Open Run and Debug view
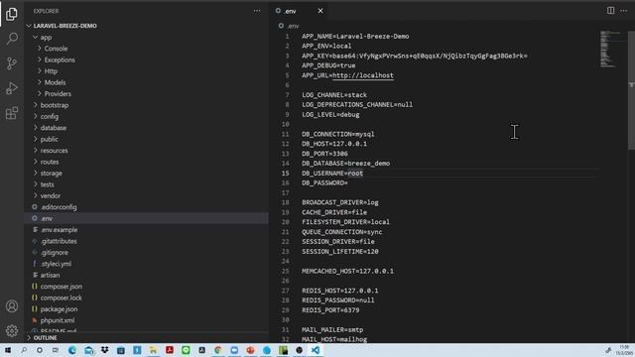Image resolution: width=635 pixels, height=357 pixels. click(x=12, y=88)
